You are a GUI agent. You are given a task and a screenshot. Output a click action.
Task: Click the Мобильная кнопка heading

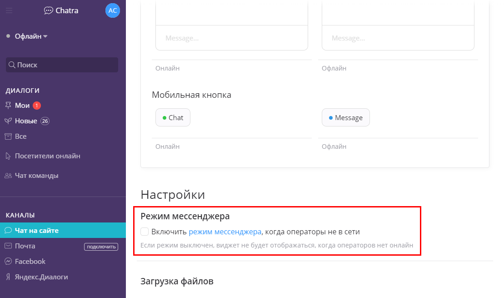tap(192, 95)
